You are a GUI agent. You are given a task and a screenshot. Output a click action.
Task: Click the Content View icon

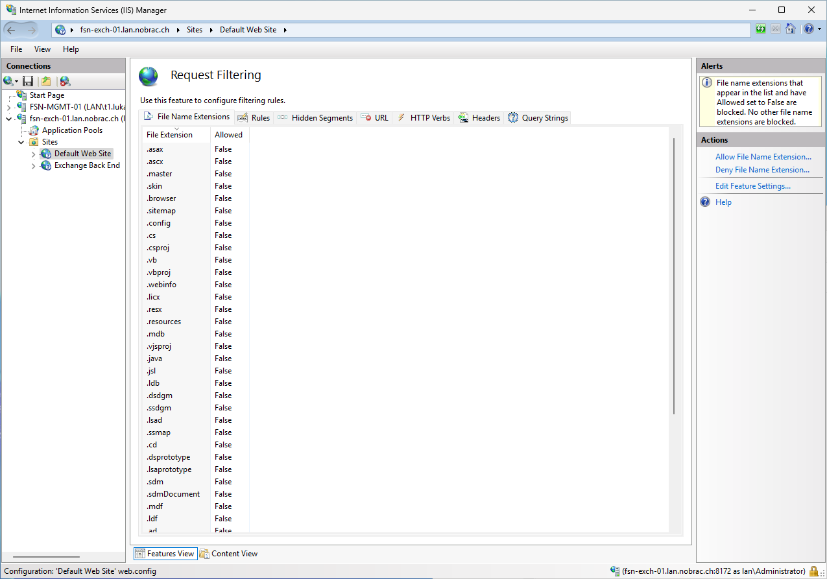[204, 554]
